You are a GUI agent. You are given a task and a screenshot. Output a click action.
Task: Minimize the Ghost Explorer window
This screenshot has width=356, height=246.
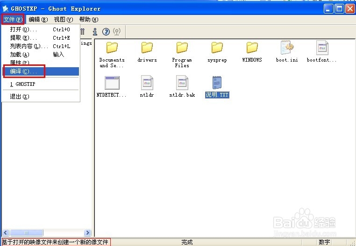point(328,9)
